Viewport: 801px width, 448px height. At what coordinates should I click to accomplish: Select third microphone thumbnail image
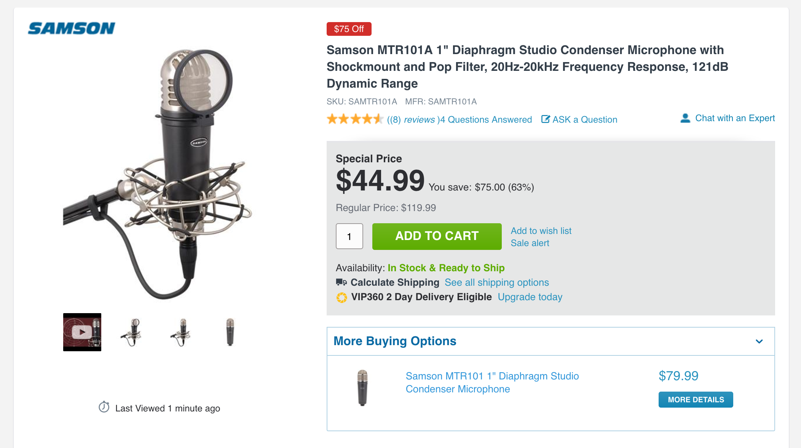tap(181, 332)
